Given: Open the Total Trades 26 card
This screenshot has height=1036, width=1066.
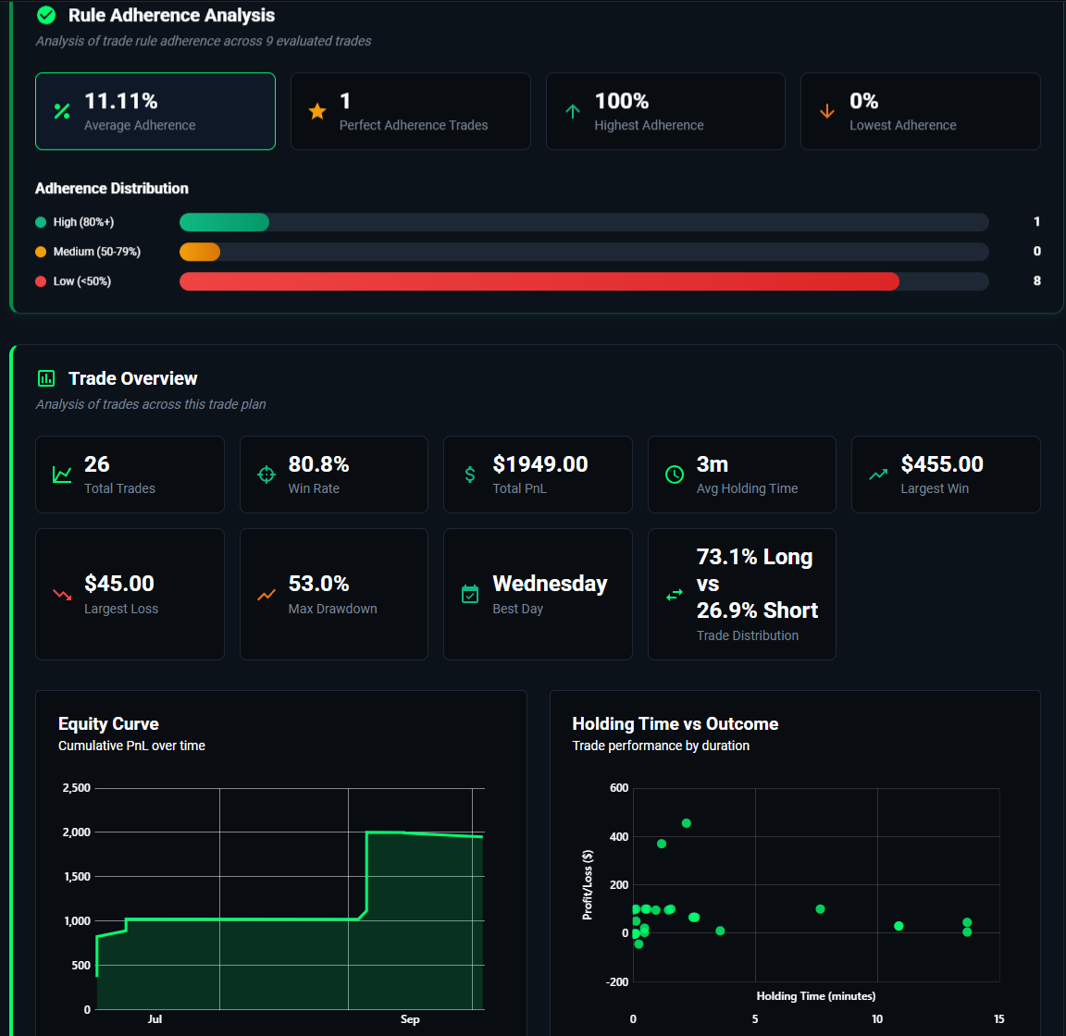Looking at the screenshot, I should pos(130,475).
